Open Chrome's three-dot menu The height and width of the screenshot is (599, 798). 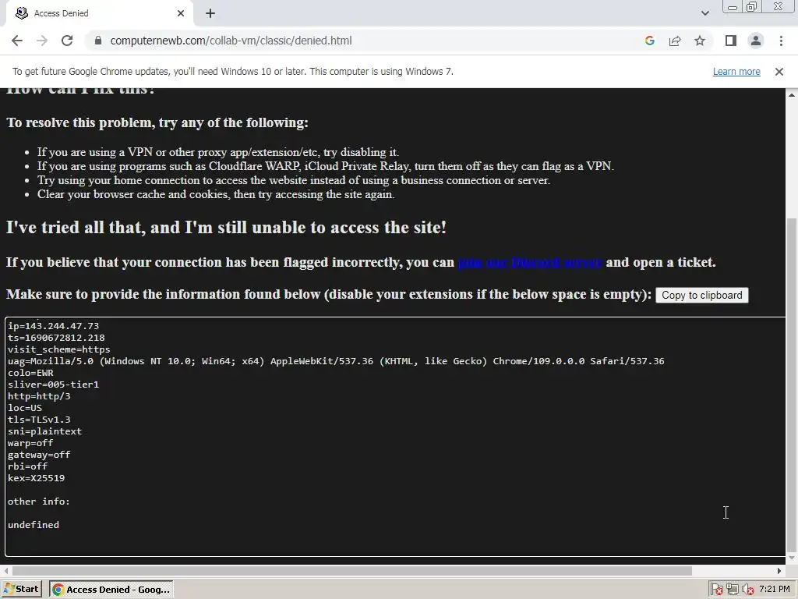pos(781,41)
